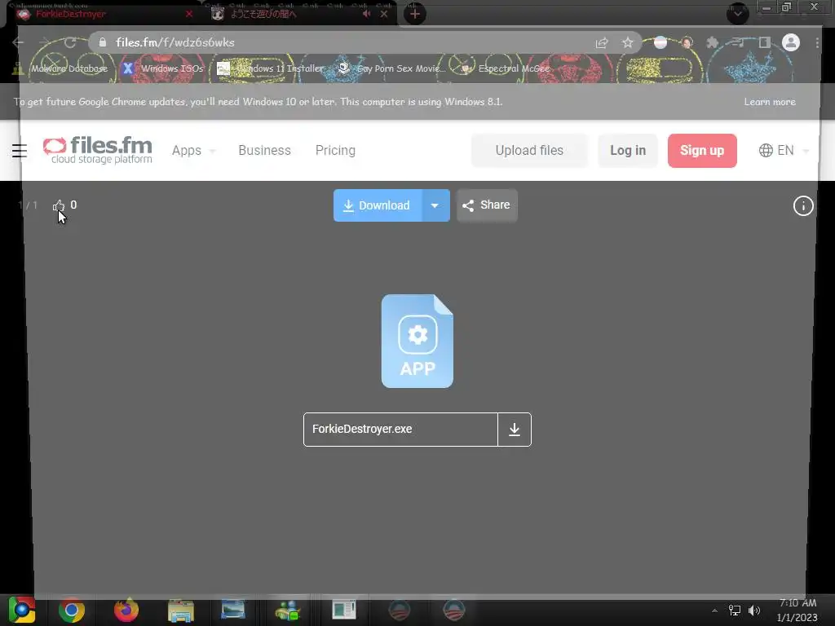Viewport: 835px width, 626px height.
Task: Click the blue Download button
Action: coord(378,205)
